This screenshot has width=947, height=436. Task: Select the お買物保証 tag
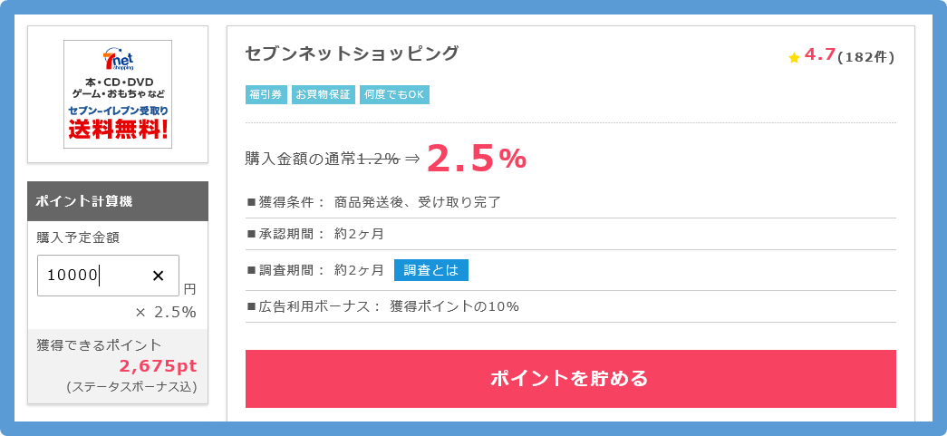(324, 95)
